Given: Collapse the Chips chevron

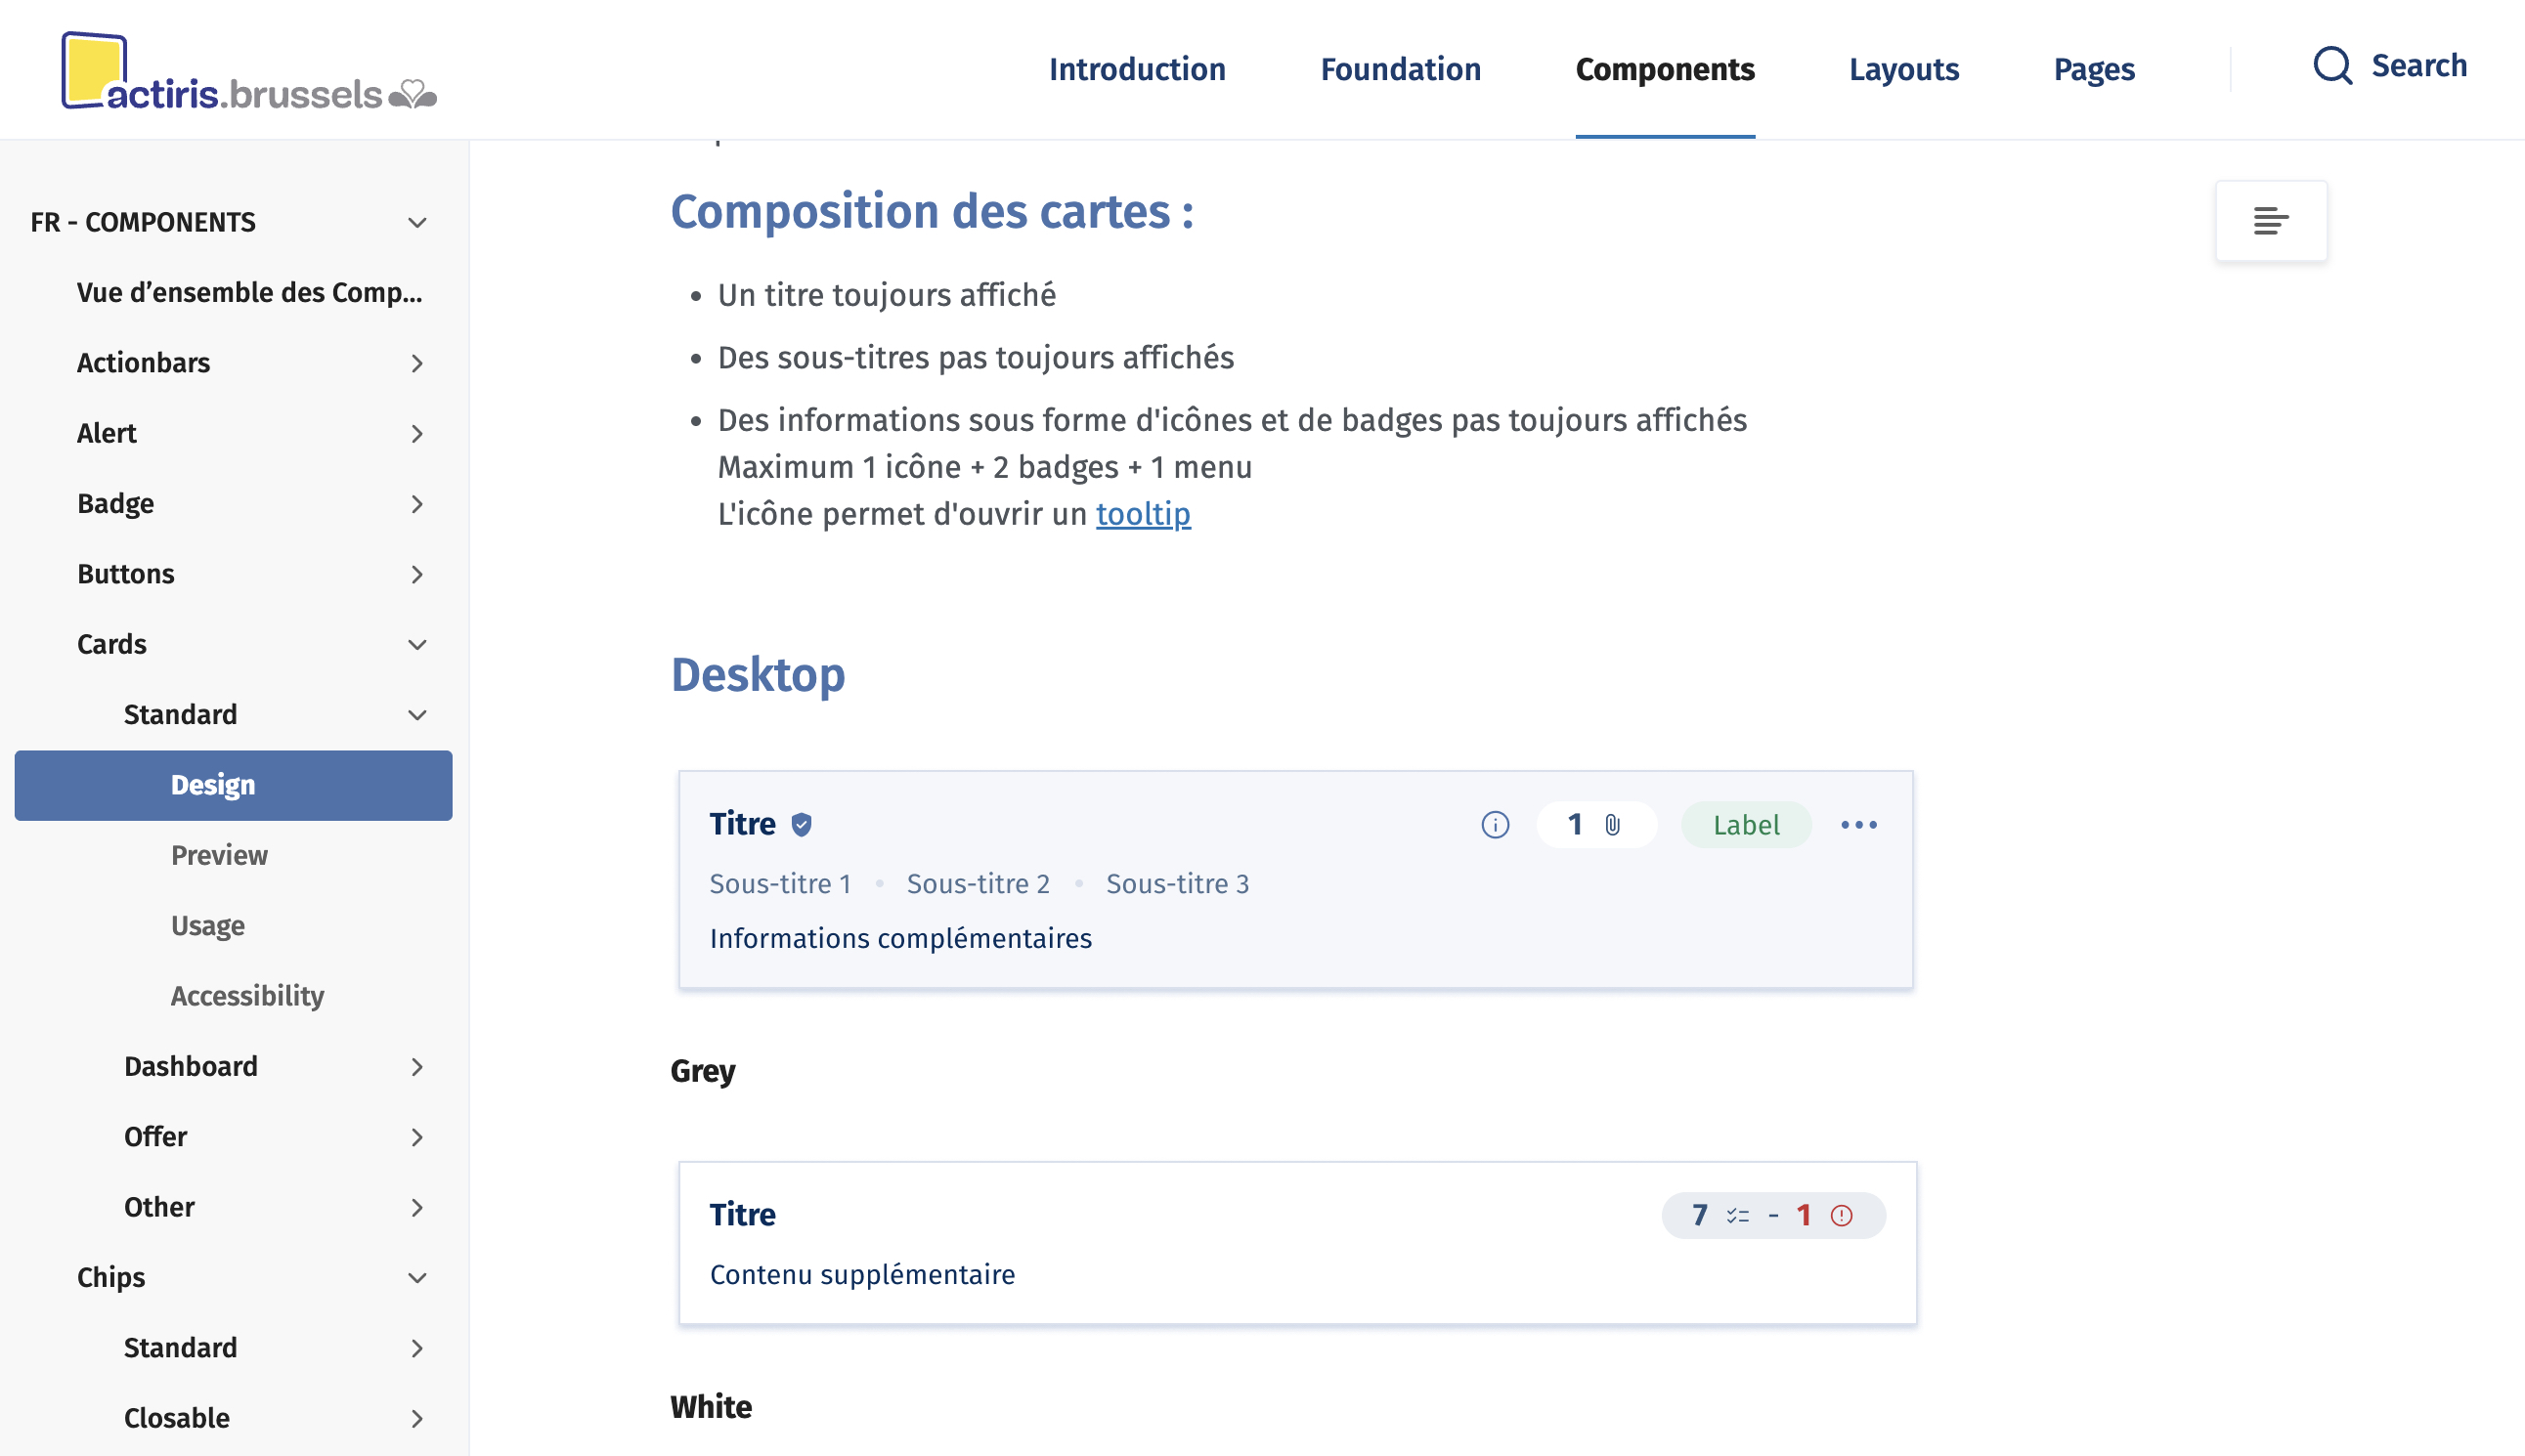Looking at the screenshot, I should click(417, 1278).
